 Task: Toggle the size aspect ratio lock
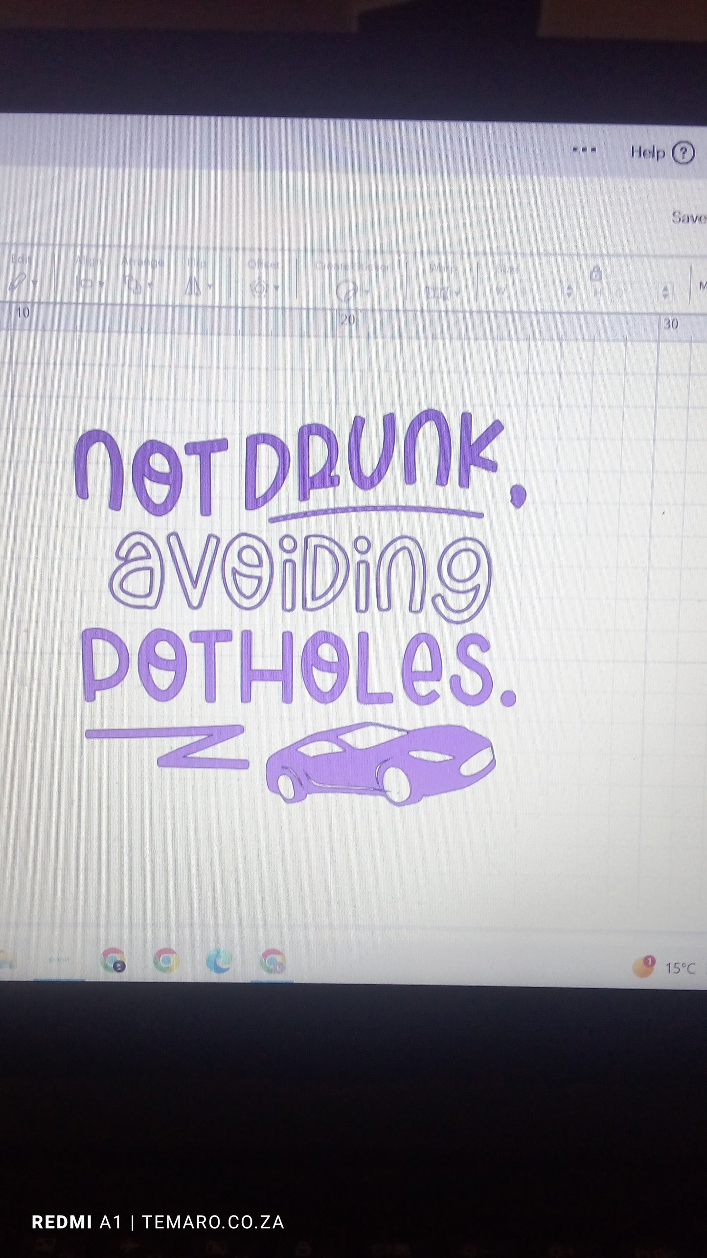pos(595,273)
